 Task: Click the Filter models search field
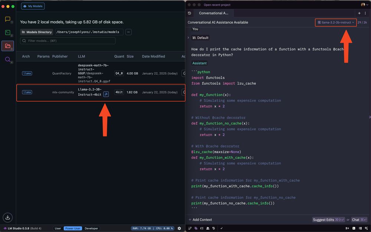(x=68, y=41)
